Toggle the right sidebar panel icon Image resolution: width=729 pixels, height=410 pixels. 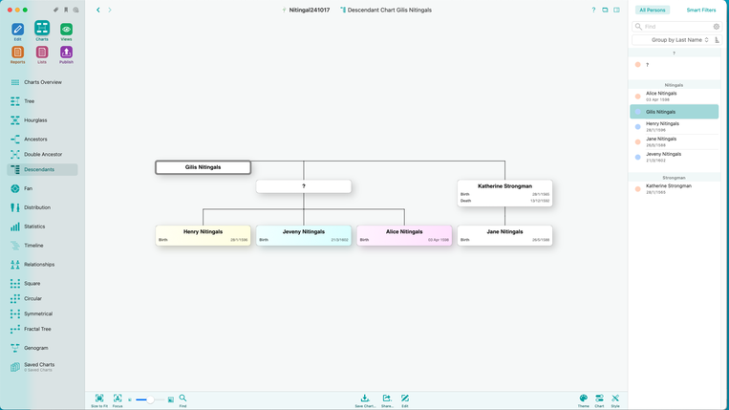pos(616,10)
